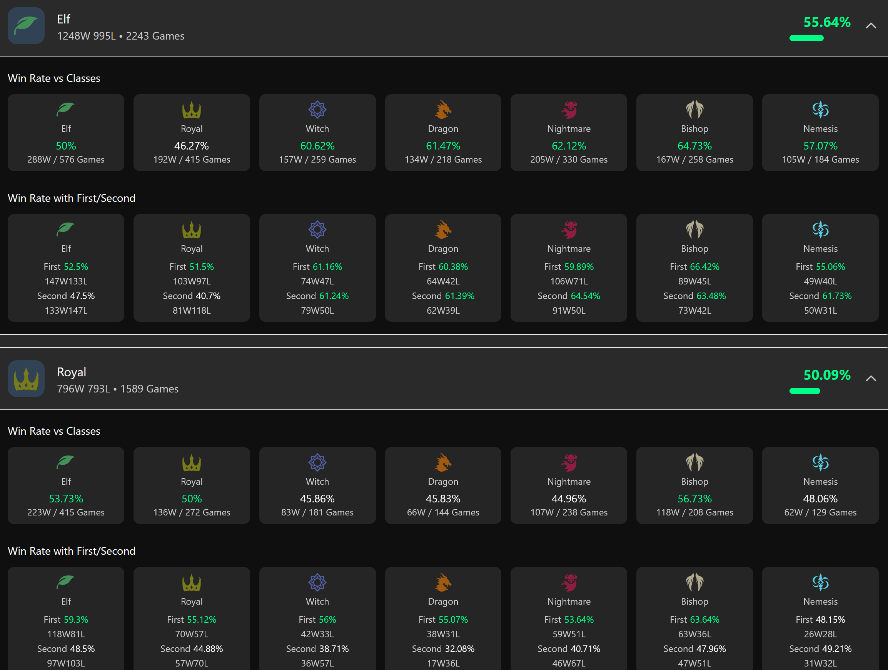Viewport: 888px width, 670px height.
Task: Click Royal 46.27% card in Elf matchups
Action: [x=192, y=133]
